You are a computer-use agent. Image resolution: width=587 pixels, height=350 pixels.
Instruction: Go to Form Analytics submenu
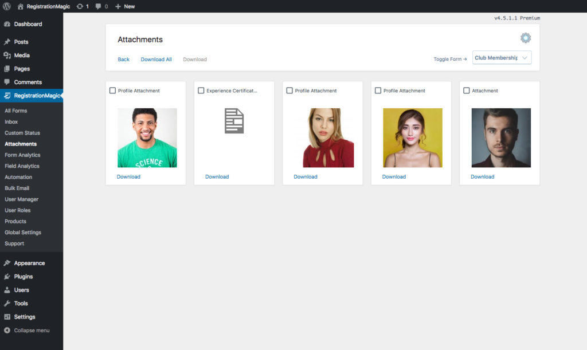22,155
